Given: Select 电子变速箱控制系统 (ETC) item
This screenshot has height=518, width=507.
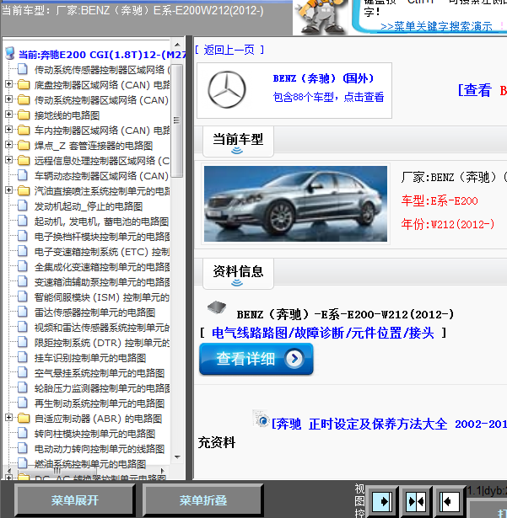Looking at the screenshot, I should click(102, 252).
